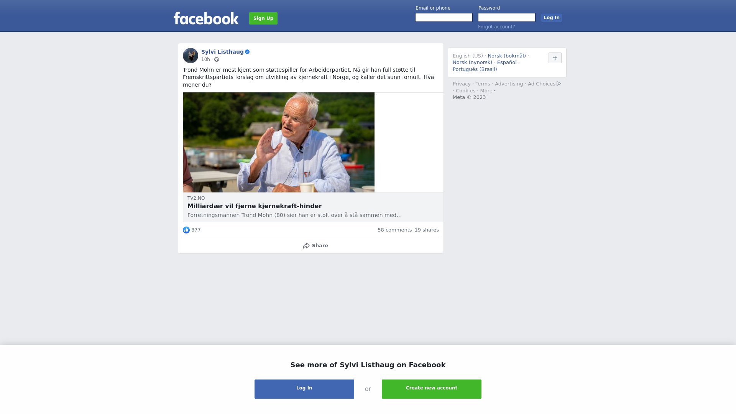Click the green Sign Up button
This screenshot has width=736, height=414.
point(263,18)
